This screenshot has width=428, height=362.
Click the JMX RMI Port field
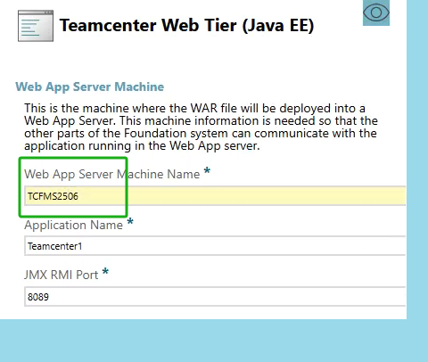(215, 296)
